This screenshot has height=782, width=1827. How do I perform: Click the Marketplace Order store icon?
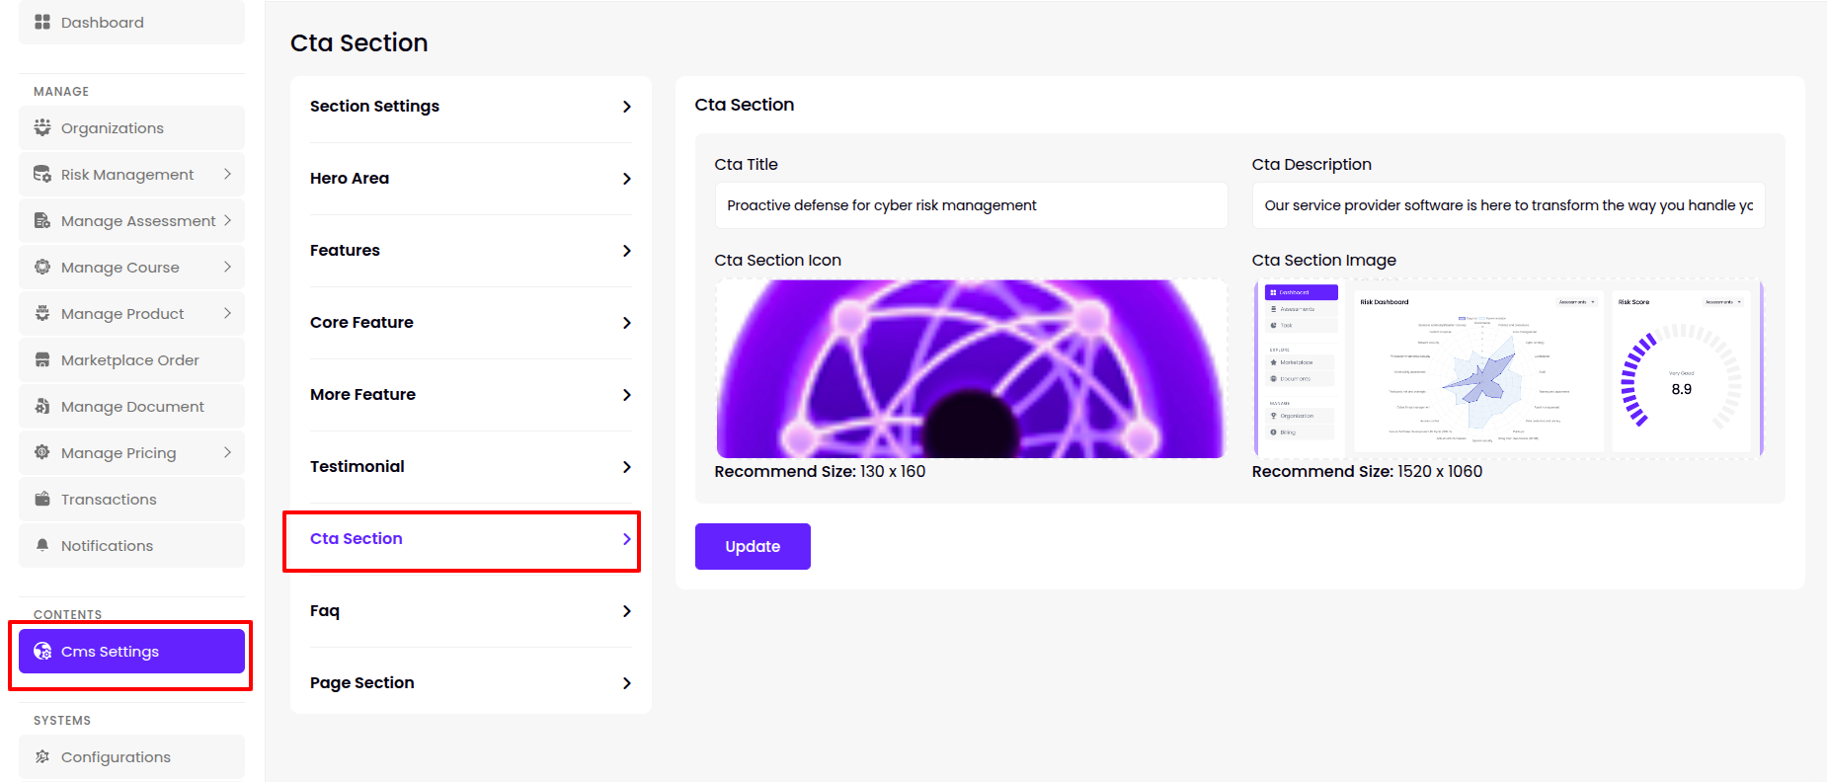coord(42,359)
